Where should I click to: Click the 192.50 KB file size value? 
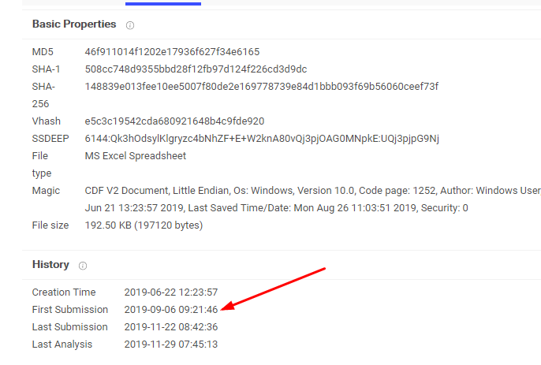point(144,225)
